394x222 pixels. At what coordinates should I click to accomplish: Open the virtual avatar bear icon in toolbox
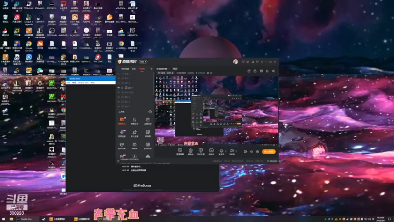[122, 146]
